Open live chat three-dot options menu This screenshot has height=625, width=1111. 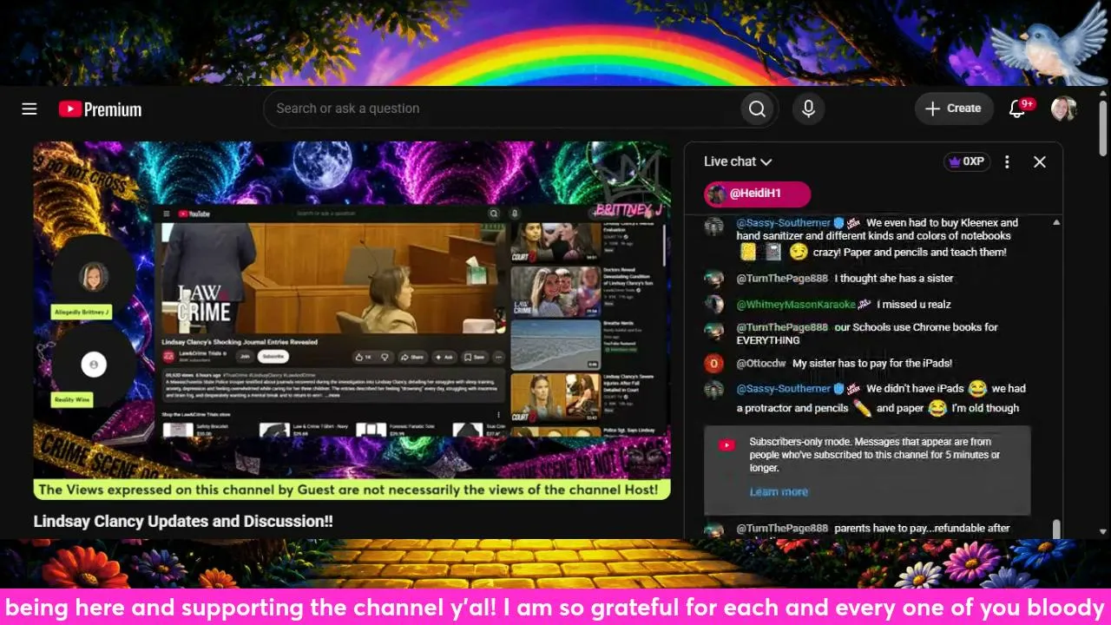coord(1007,161)
